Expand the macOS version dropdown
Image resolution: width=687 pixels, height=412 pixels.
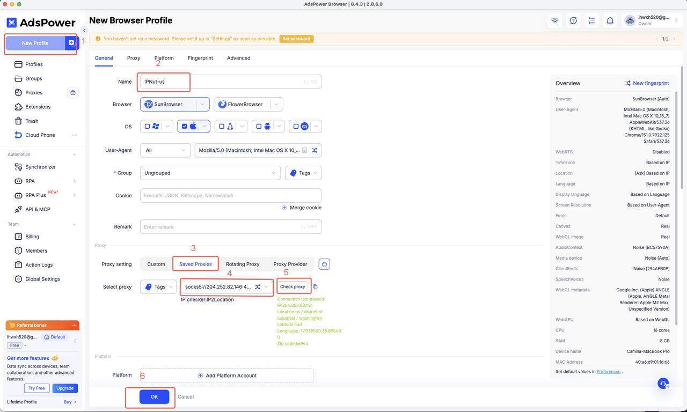click(205, 127)
